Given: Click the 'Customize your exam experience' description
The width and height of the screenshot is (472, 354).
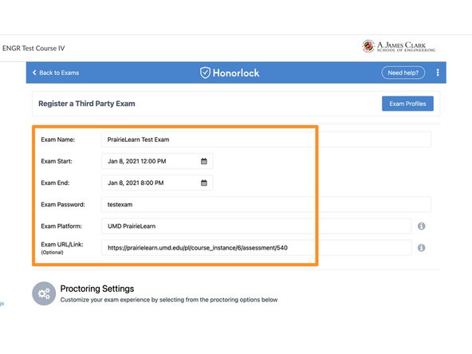Looking at the screenshot, I should coord(169,300).
